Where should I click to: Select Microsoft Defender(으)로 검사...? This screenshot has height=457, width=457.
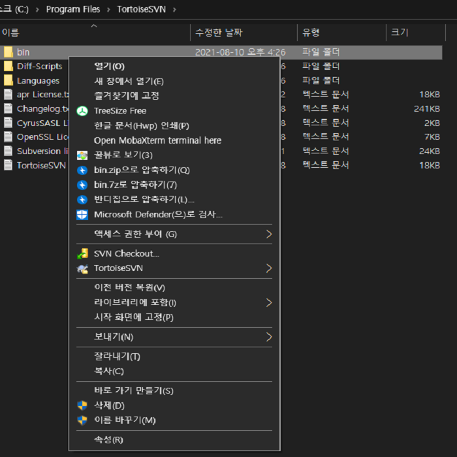(174, 215)
